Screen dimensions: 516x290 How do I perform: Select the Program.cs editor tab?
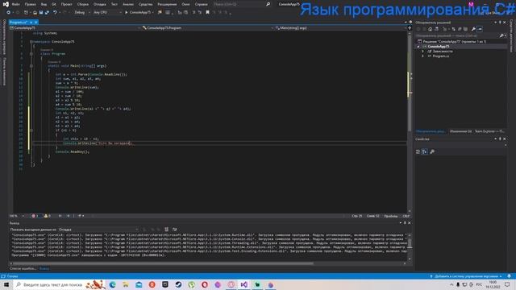[19, 22]
